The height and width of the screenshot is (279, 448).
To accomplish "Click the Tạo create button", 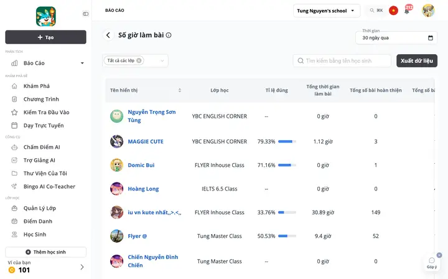I will [x=45, y=37].
